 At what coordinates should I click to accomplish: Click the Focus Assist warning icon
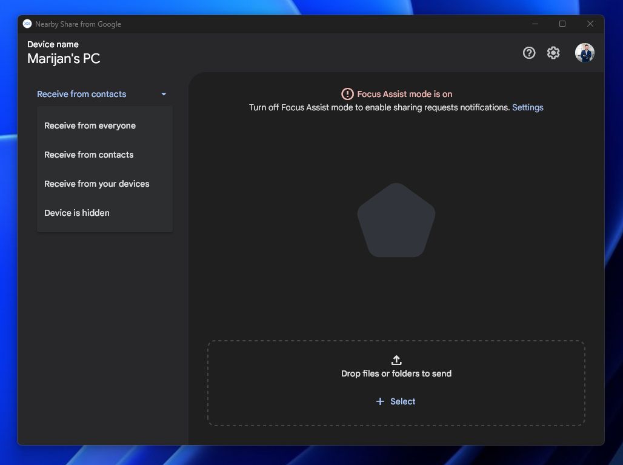[x=347, y=94]
